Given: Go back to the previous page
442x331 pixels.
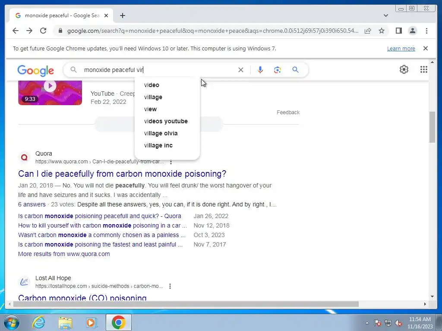Looking at the screenshot, I should coord(16,31).
